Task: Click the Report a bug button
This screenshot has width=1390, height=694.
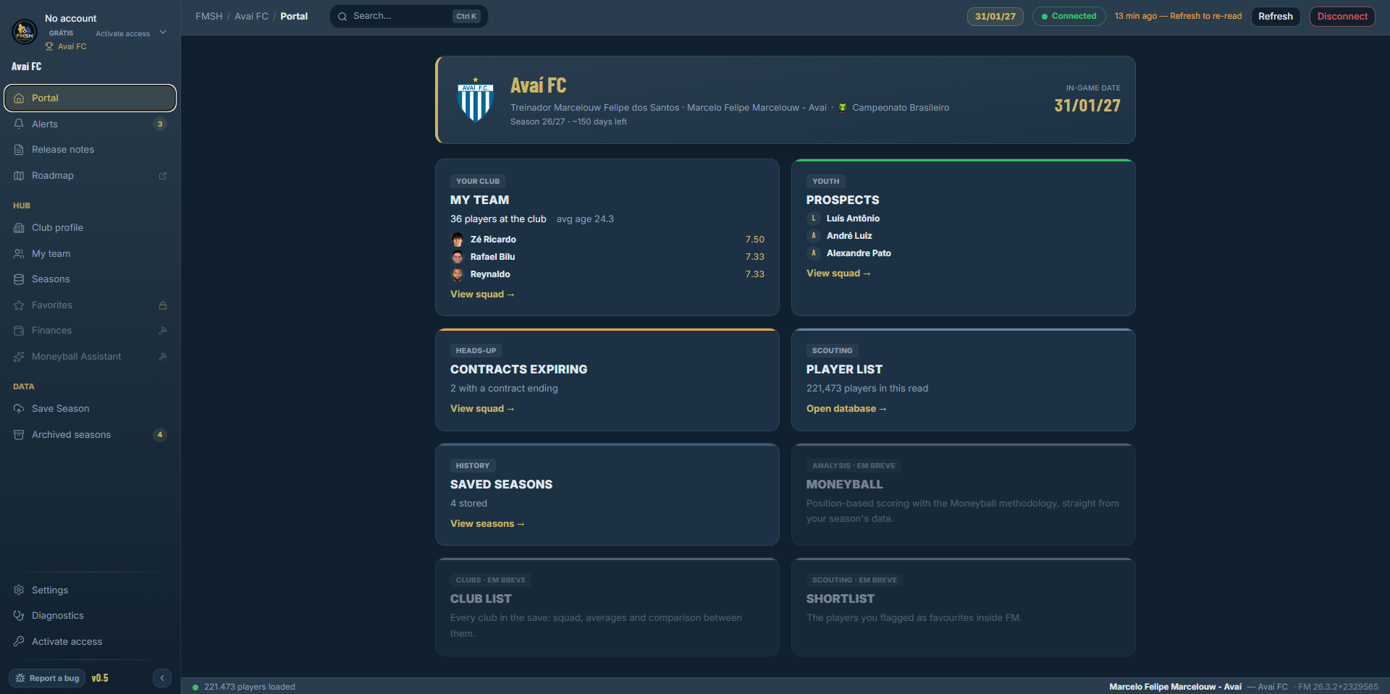Action: click(48, 678)
